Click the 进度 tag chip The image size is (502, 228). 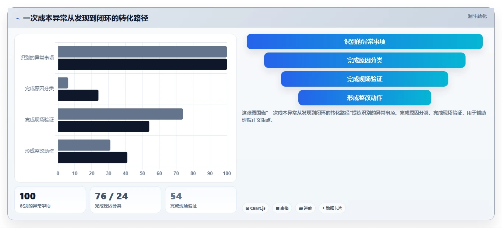pos(305,208)
